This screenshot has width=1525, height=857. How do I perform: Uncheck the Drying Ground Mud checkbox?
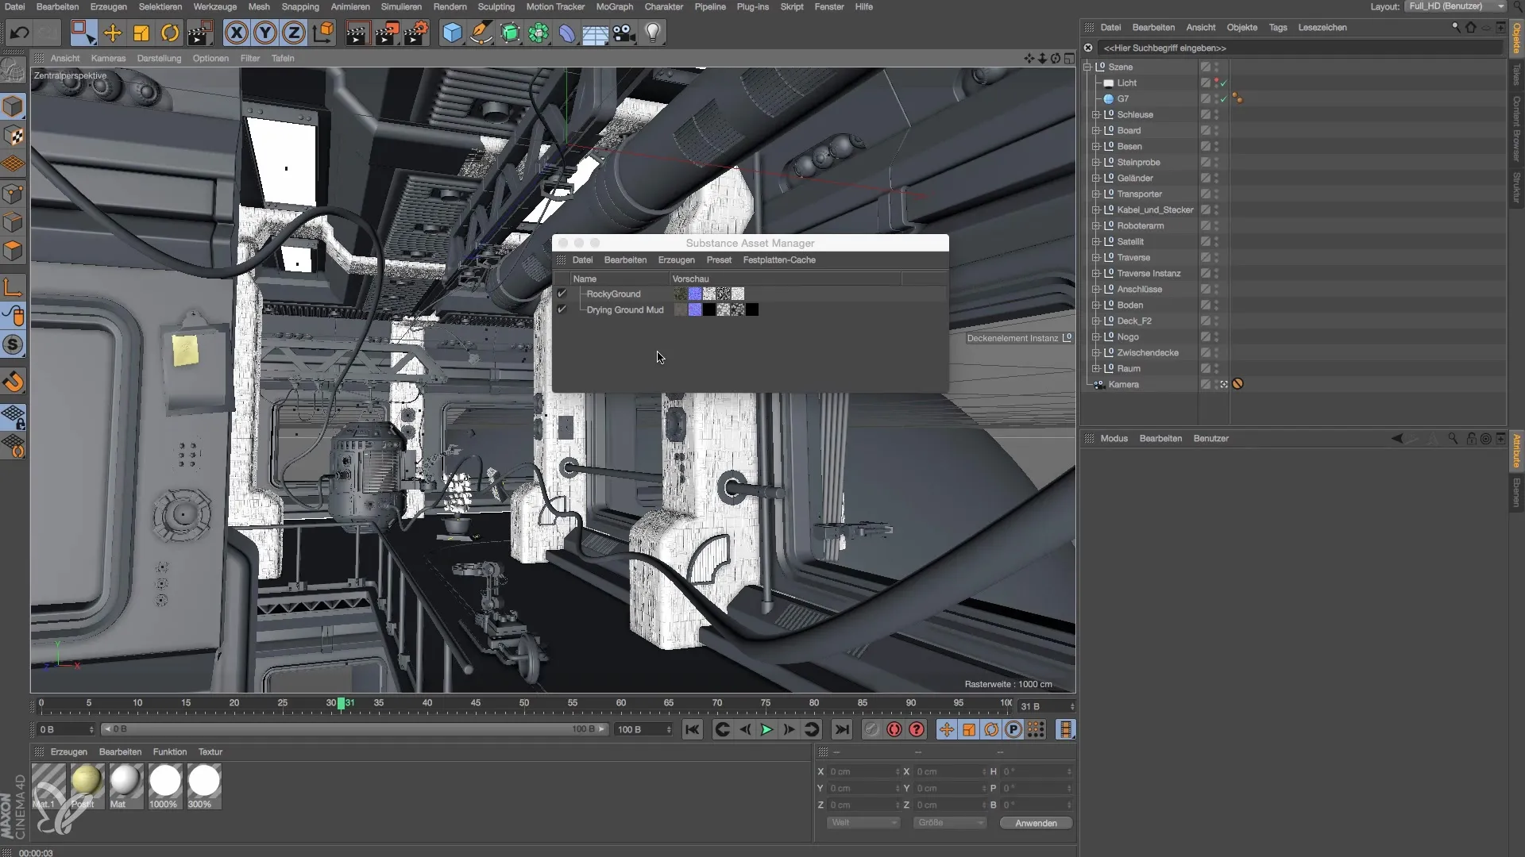click(562, 309)
